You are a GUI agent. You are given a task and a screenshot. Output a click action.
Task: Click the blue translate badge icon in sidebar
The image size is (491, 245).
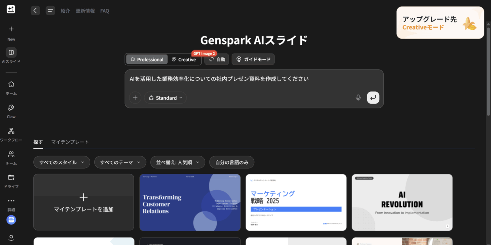11,220
